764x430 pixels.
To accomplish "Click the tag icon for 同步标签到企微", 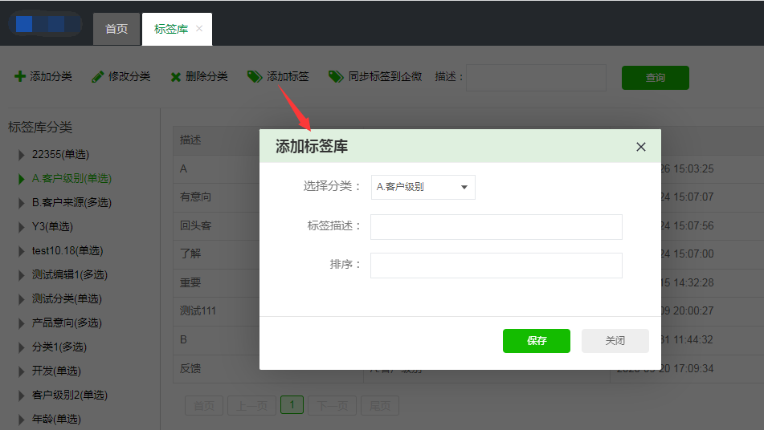I will click(336, 76).
